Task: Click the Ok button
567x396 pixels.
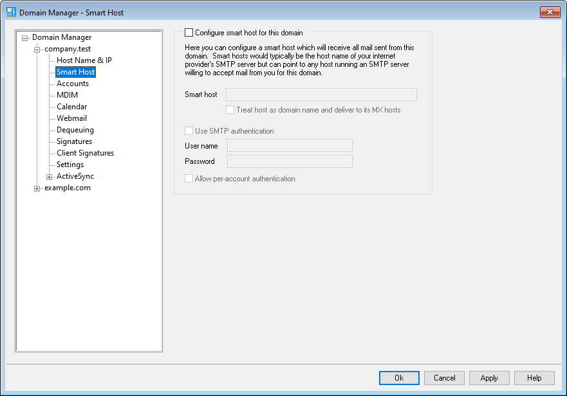Action: pyautogui.click(x=399, y=378)
